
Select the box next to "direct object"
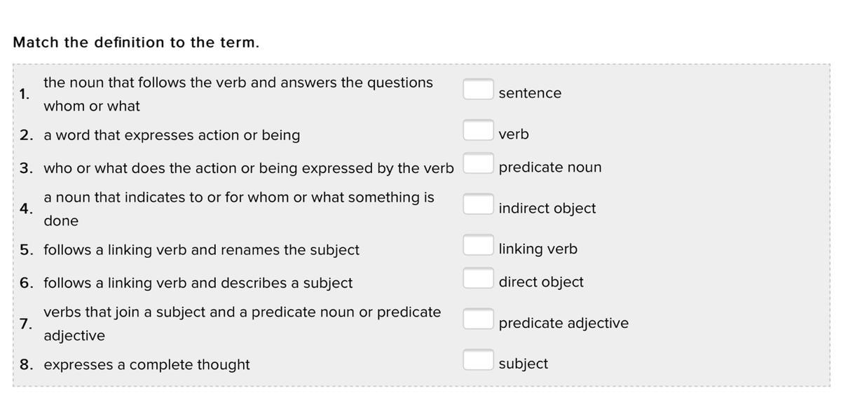(x=478, y=278)
